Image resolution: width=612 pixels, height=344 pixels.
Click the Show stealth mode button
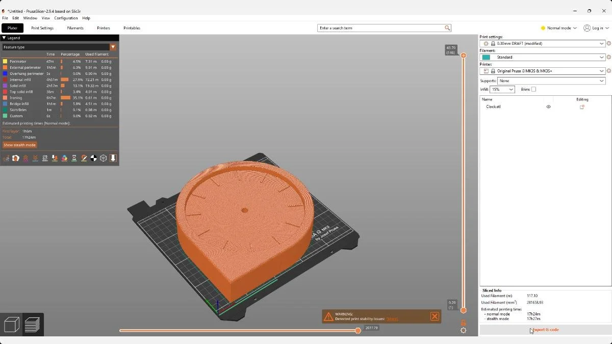point(19,145)
